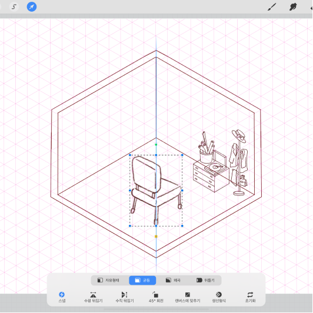Switch to 왜곡 (Distort) mode
The image size is (313, 313).
[173, 280]
